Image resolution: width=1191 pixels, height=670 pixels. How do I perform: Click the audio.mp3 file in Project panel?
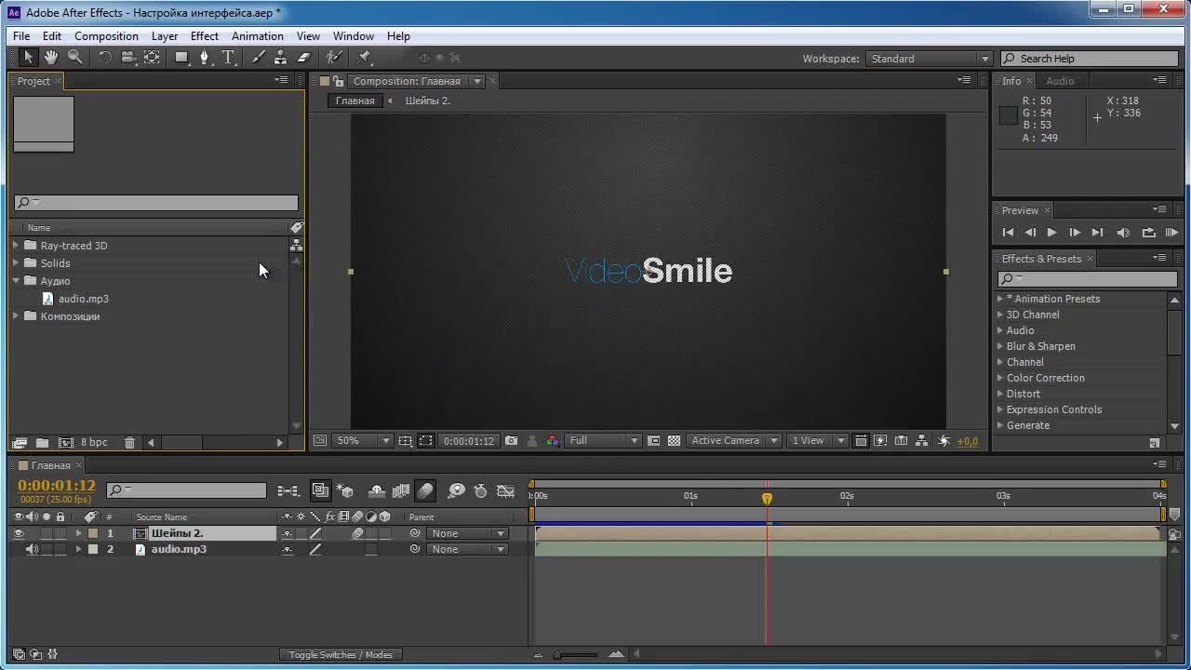(x=84, y=299)
